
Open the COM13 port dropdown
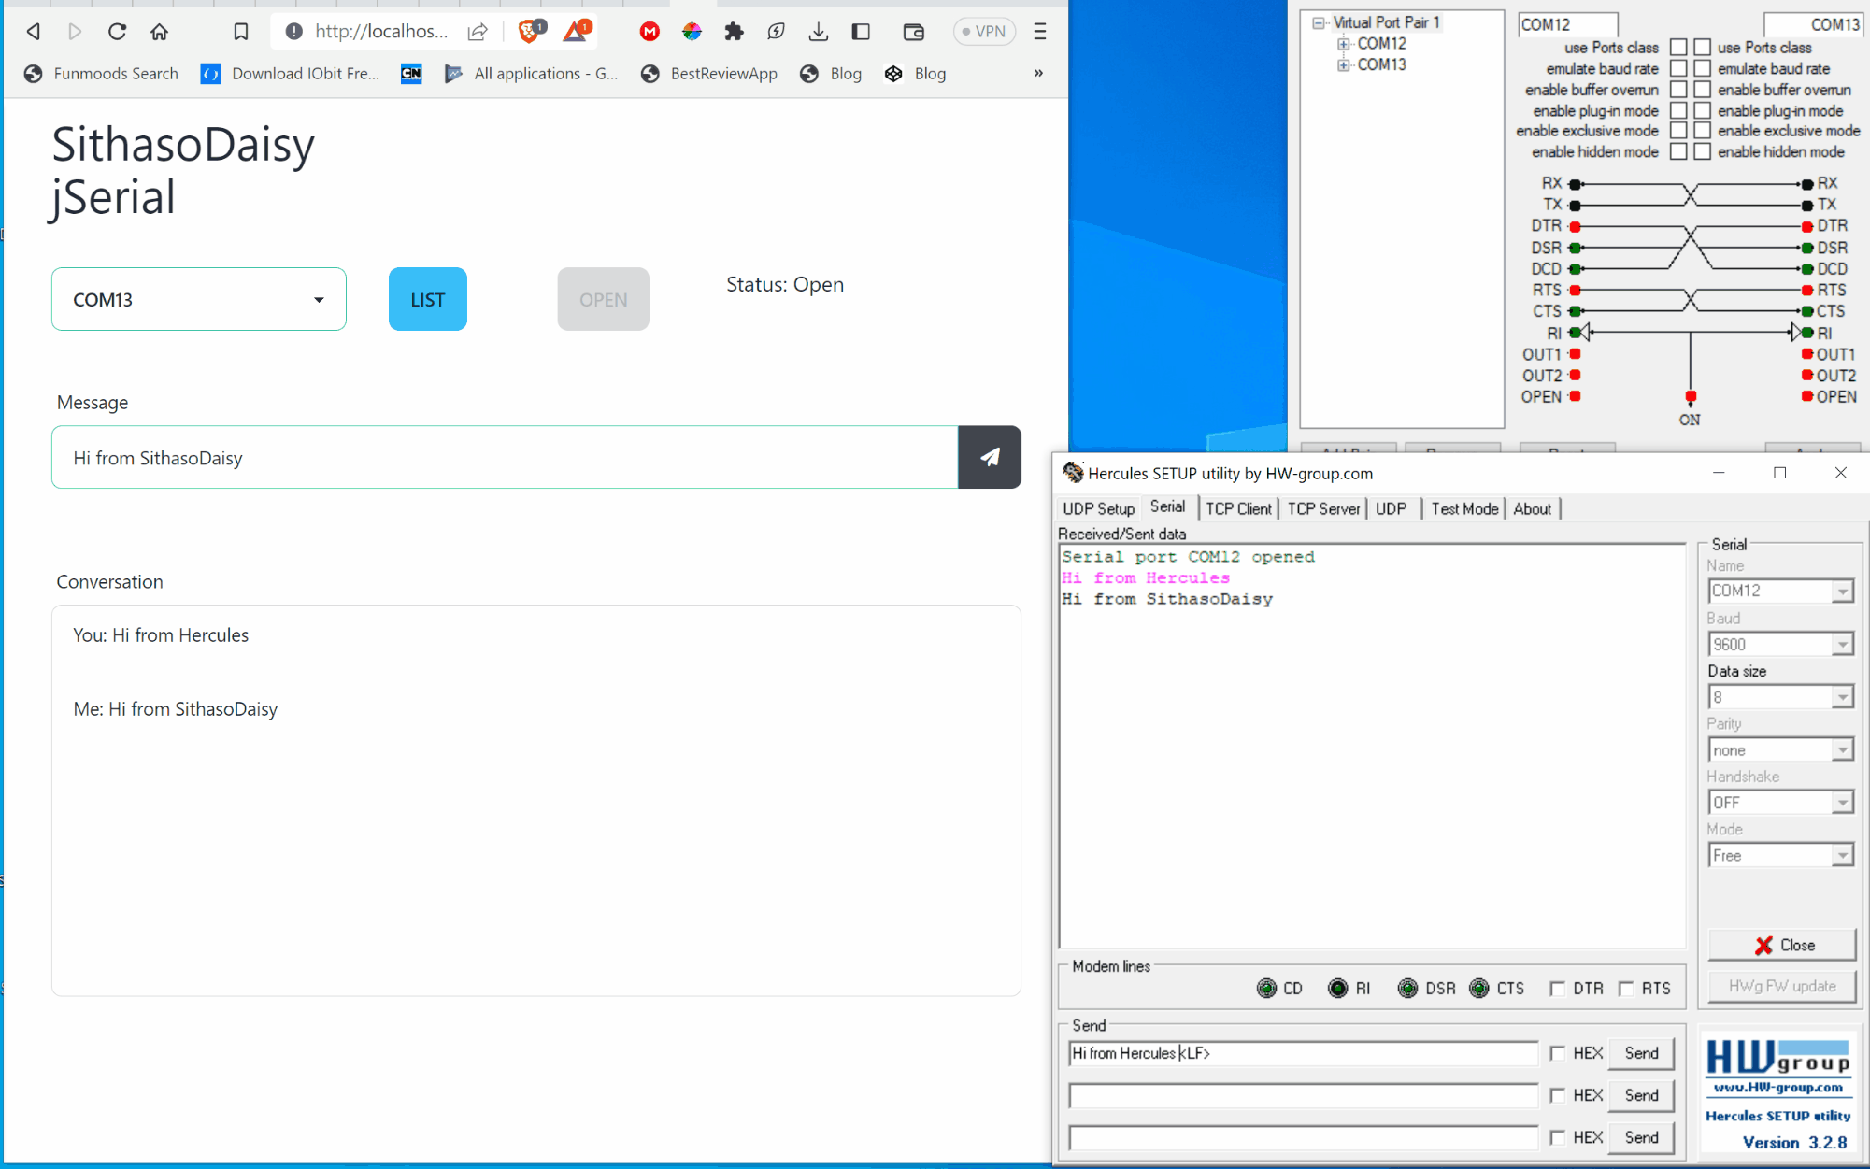click(x=198, y=299)
